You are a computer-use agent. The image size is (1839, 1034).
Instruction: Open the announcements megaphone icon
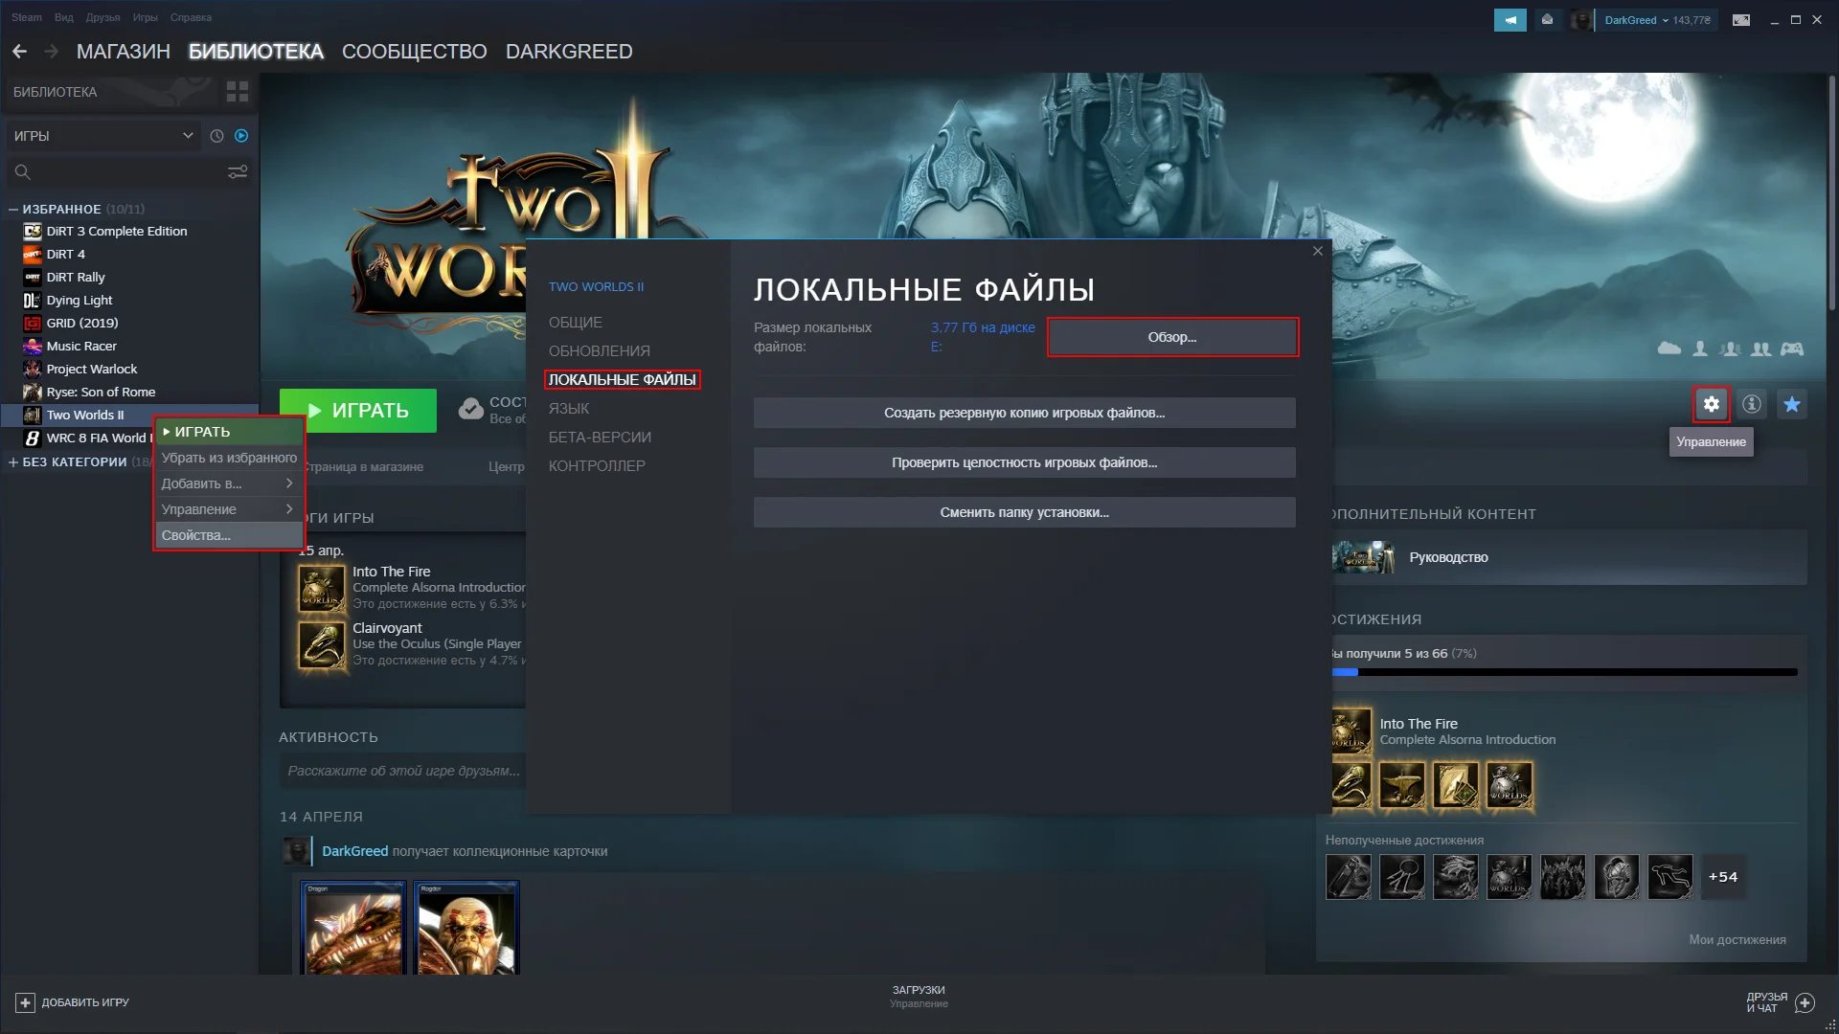1510,20
